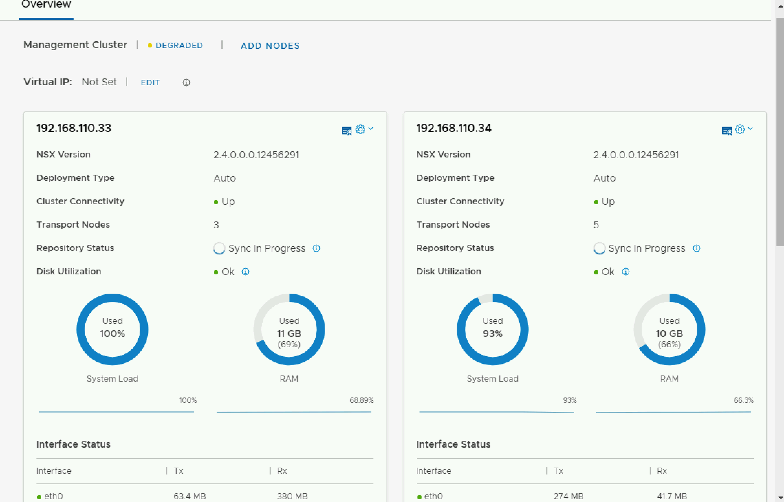This screenshot has height=502, width=784.
Task: Click ADD NODES button
Action: pos(270,46)
